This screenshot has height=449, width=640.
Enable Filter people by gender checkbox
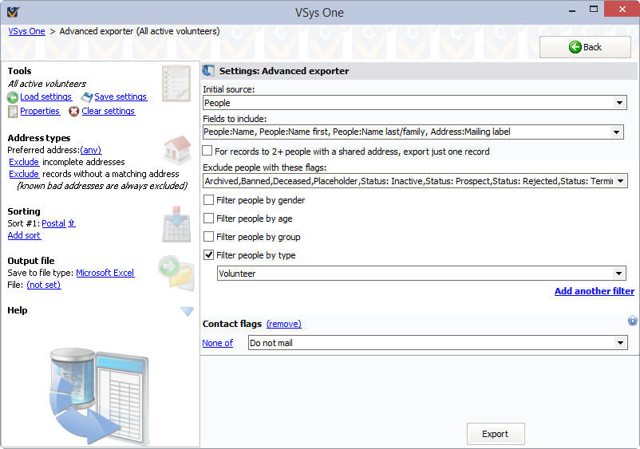(208, 200)
